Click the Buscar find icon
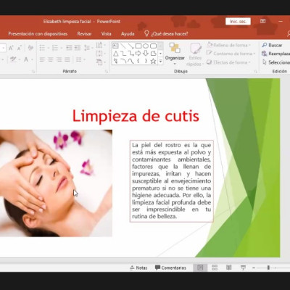290x290 pixels. click(x=265, y=45)
